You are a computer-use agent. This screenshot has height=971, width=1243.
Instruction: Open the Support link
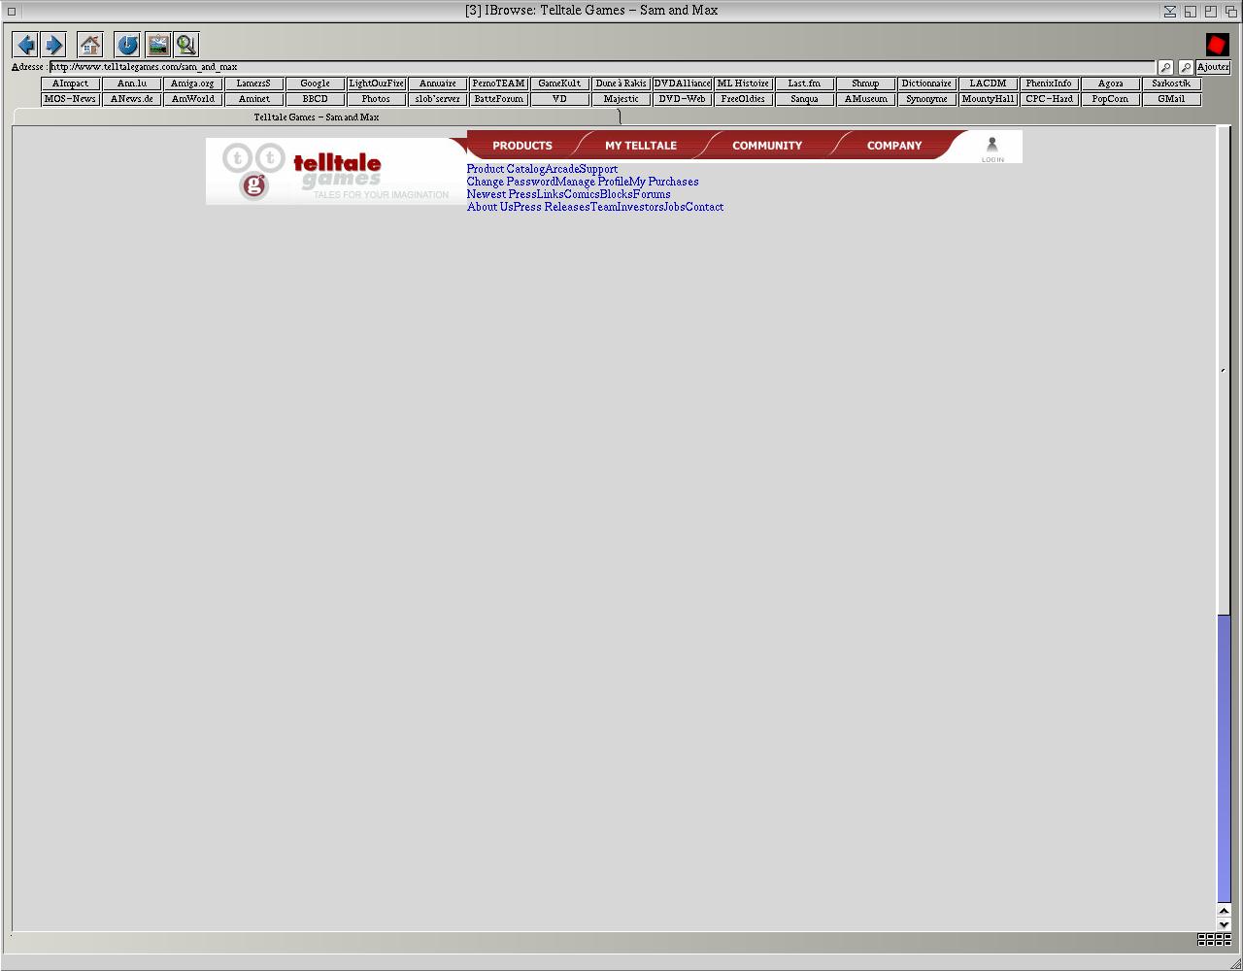(x=598, y=169)
